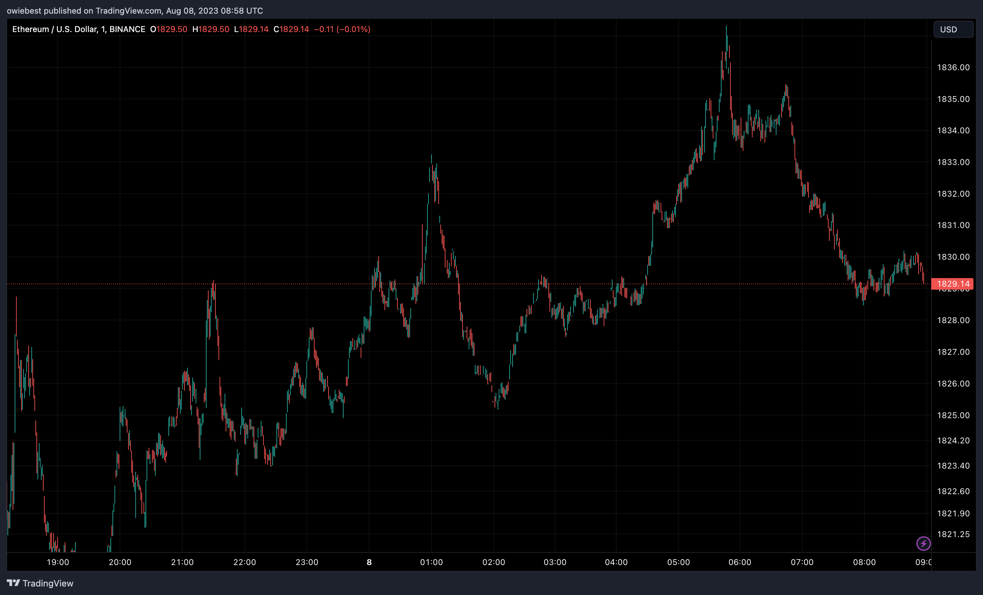983x595 pixels.
Task: Click the 20:00 time axis label
Action: pos(120,562)
